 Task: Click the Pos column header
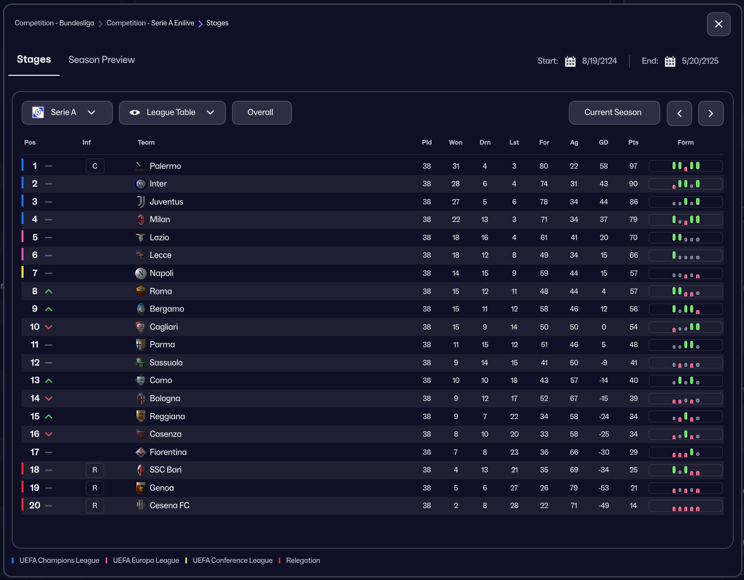[x=30, y=142]
